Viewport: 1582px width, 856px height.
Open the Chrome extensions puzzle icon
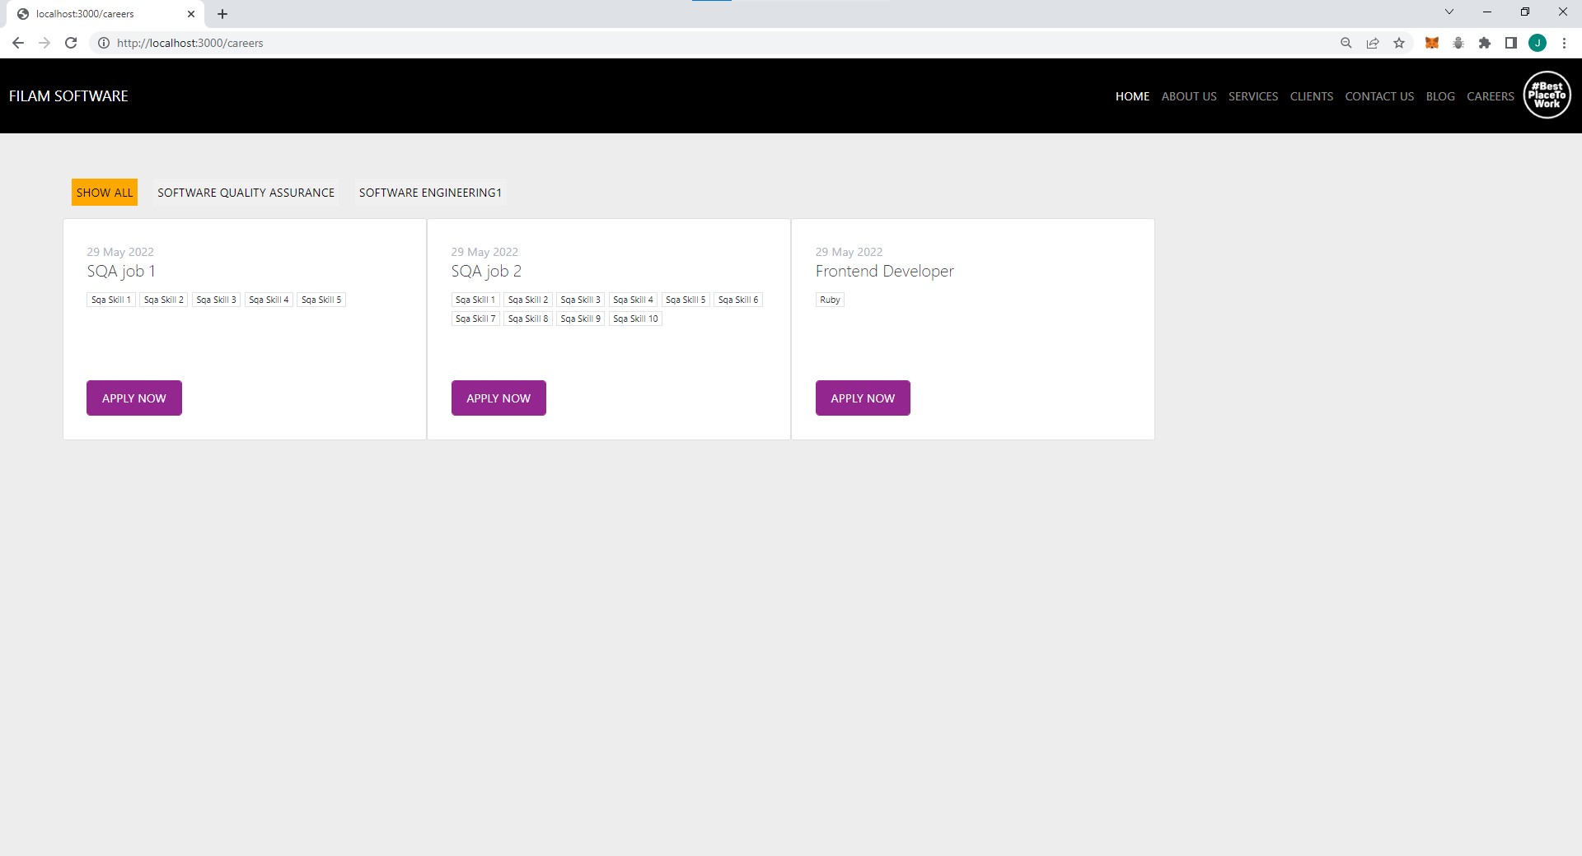[x=1486, y=43]
